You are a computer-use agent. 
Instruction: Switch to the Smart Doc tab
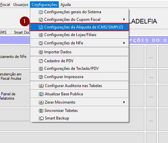tap(22, 32)
